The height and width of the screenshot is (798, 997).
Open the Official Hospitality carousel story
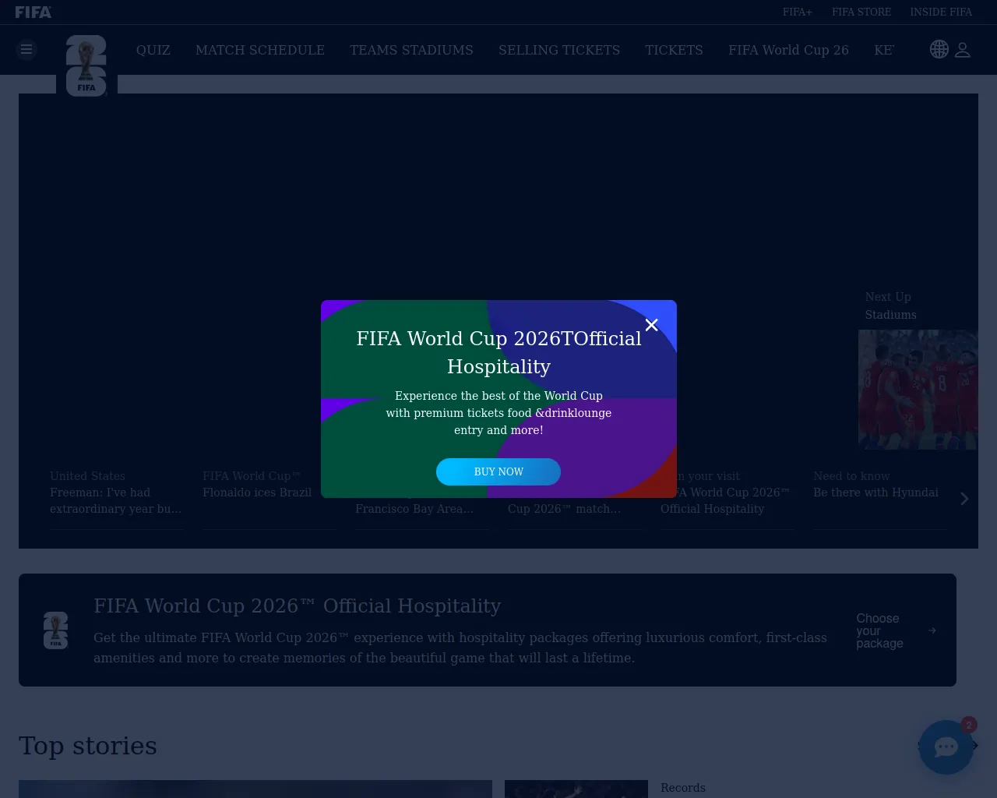click(727, 500)
